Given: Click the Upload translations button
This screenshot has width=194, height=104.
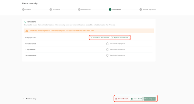Looking at the screenshot, I should (x=120, y=38).
